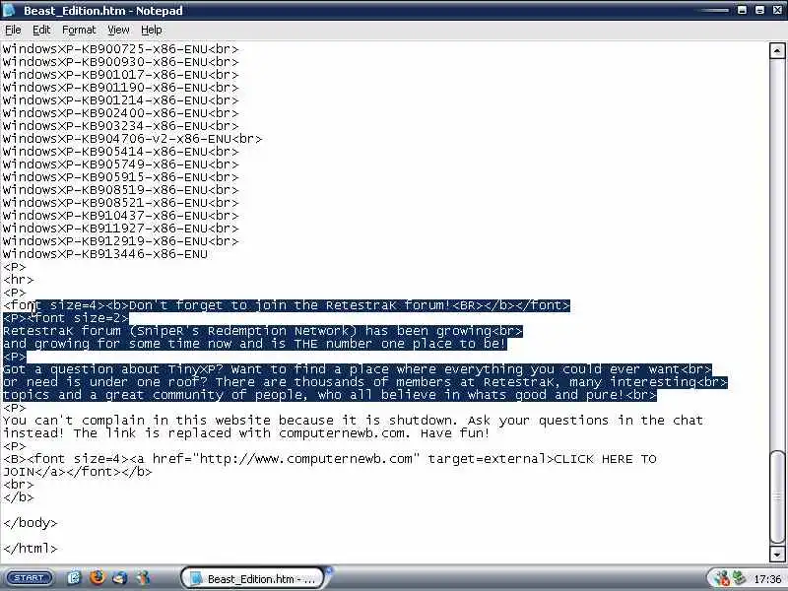Click the vertical scrollbar thumb
Viewport: 788px width, 591px height.
777,497
